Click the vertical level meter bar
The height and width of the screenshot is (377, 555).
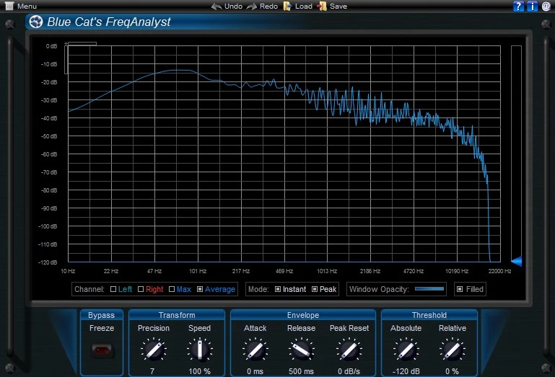(517, 154)
